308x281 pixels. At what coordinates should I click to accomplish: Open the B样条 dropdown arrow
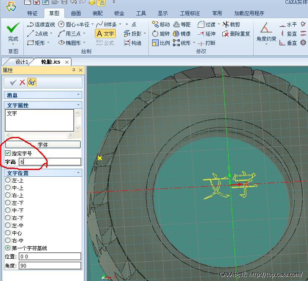pos(120,24)
